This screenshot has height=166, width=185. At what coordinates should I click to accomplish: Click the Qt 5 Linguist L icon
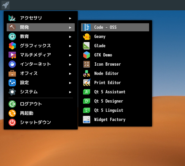[87, 110]
